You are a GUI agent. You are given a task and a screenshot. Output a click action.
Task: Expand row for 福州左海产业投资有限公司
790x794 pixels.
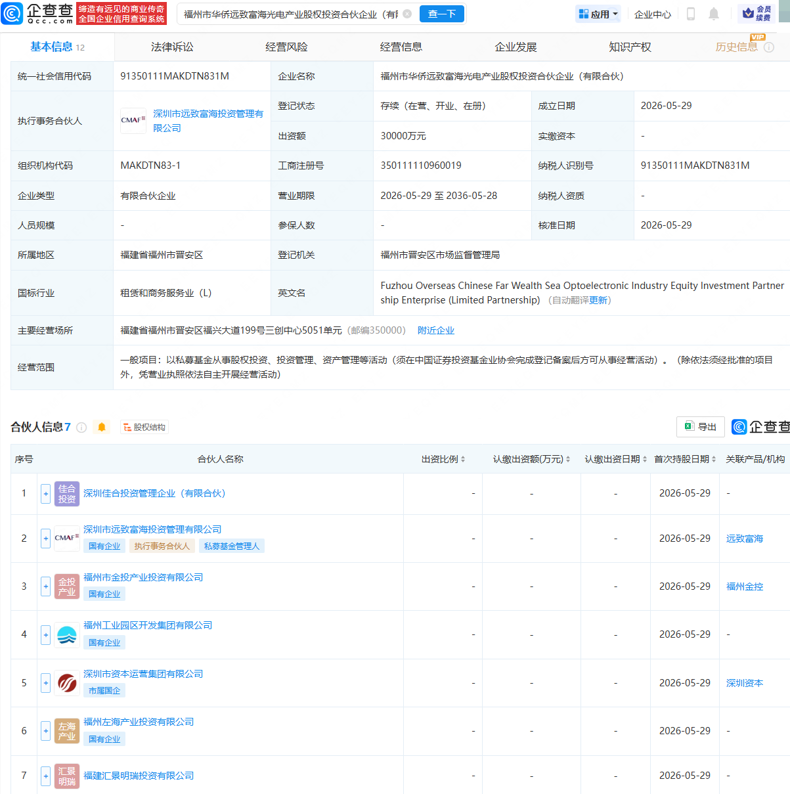click(x=46, y=731)
